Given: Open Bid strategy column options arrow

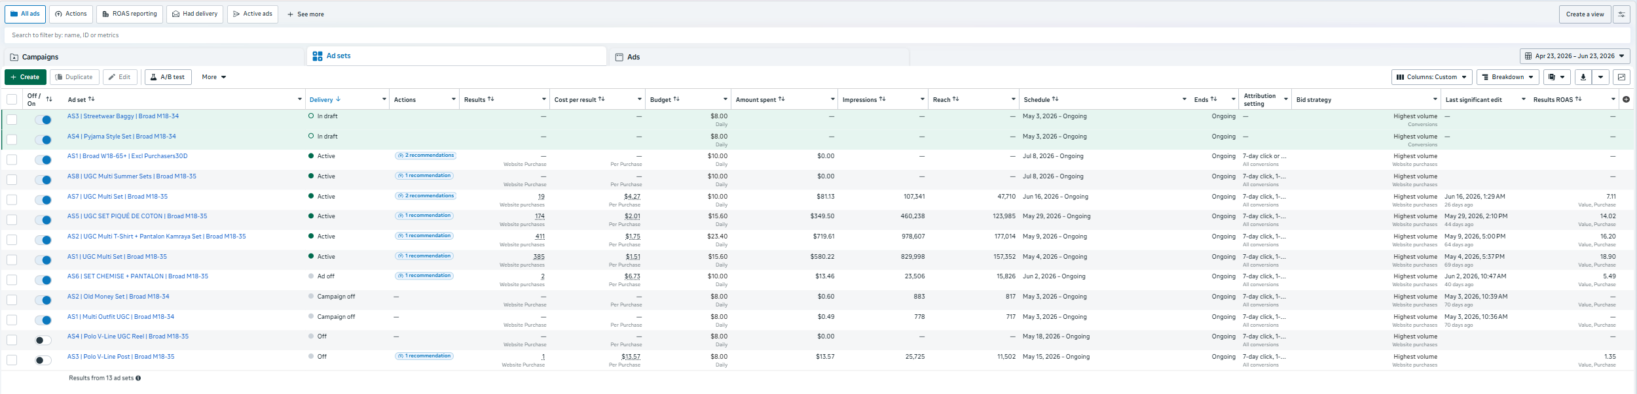Looking at the screenshot, I should pos(1435,99).
